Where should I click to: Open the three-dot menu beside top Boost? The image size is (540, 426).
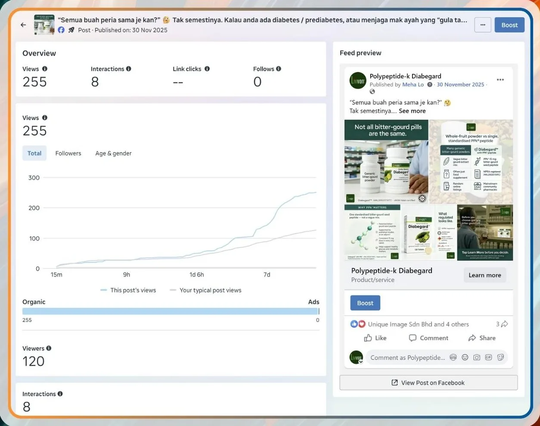point(483,25)
